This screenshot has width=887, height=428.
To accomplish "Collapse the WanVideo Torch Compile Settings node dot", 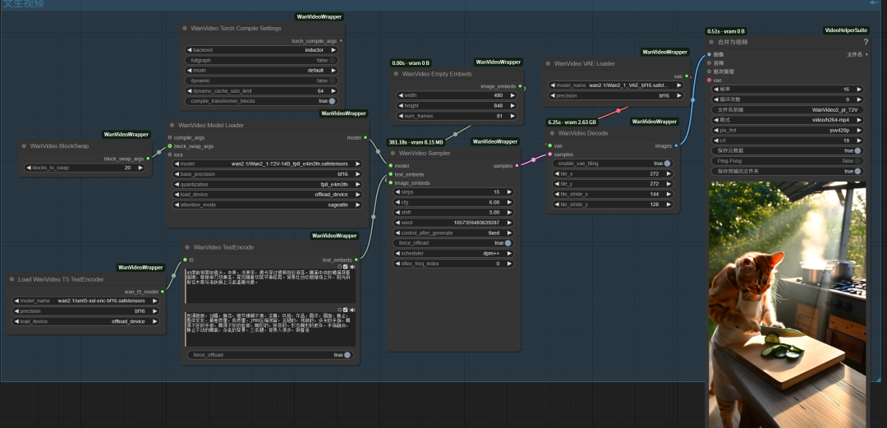I will tap(185, 28).
